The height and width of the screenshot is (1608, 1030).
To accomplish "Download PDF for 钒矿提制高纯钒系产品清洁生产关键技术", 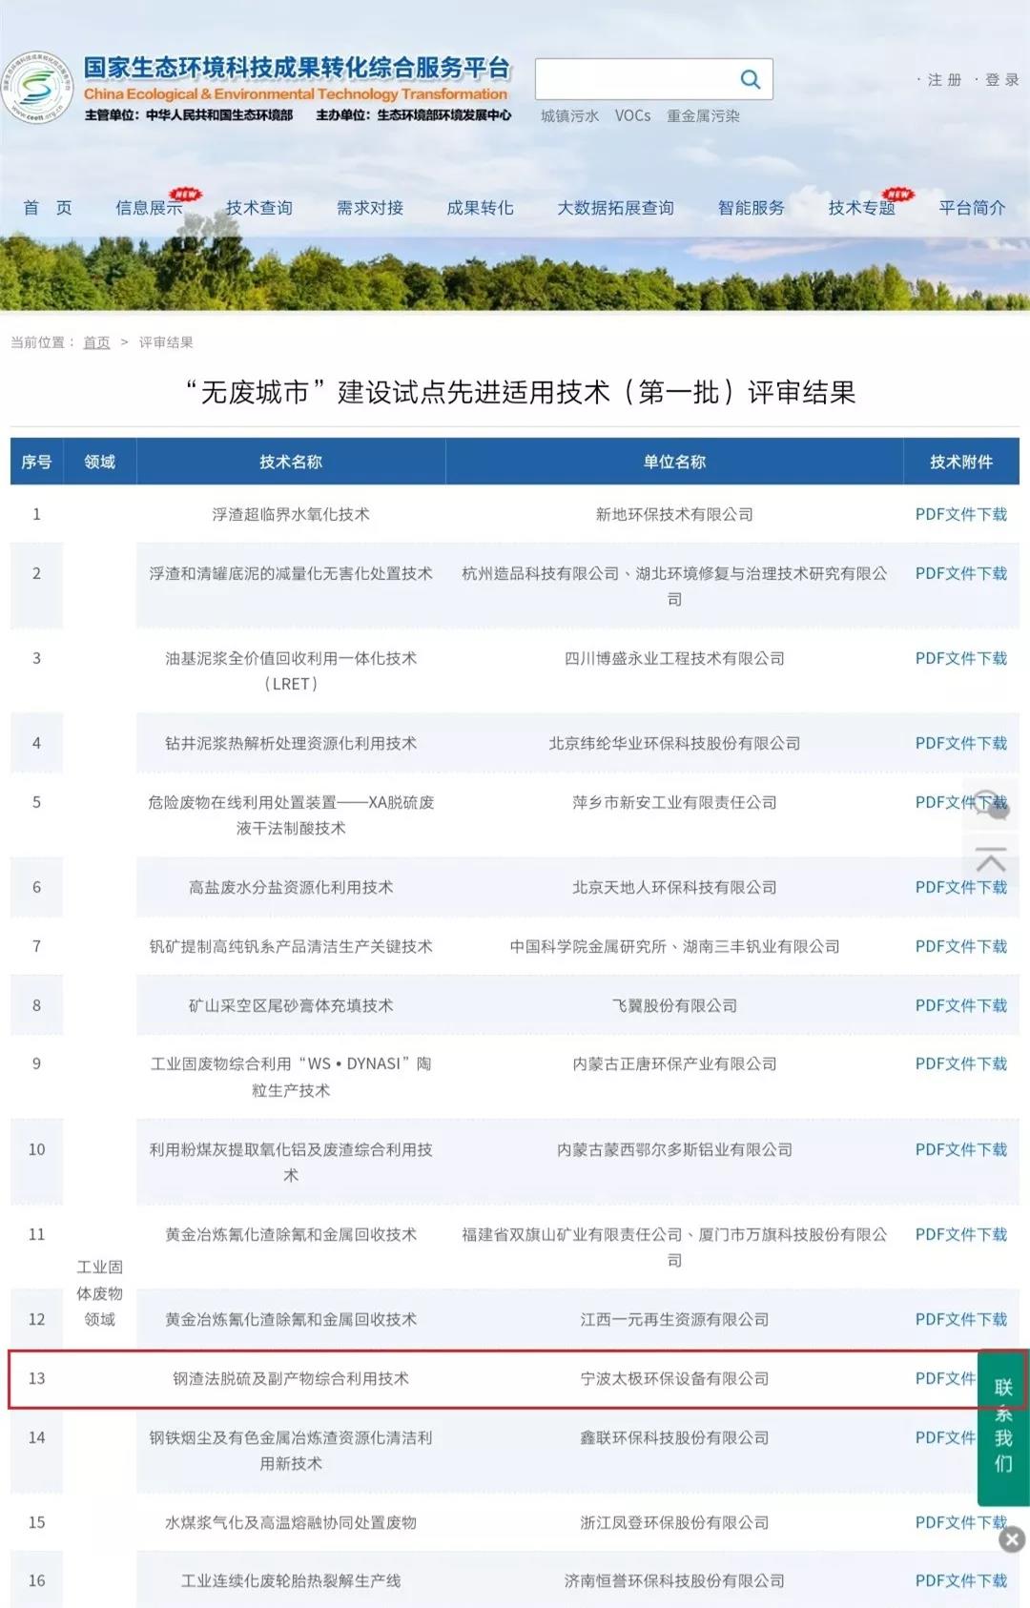I will (961, 946).
